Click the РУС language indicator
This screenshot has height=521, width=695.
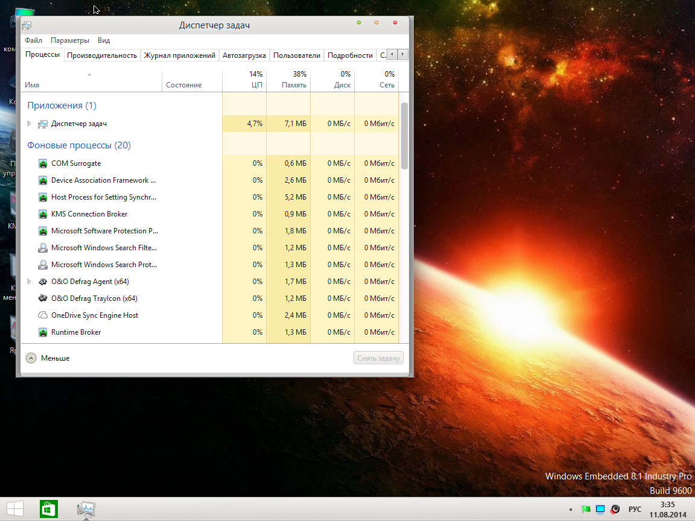[x=635, y=510]
